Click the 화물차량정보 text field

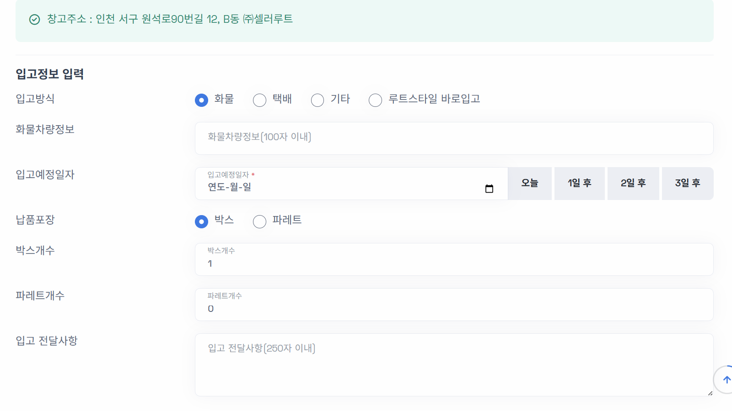tap(453, 138)
